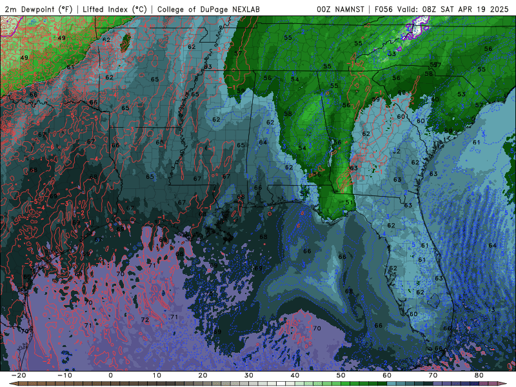Click the 72 dewpoint value over the Gulf
The image size is (516, 387).
[x=145, y=319]
